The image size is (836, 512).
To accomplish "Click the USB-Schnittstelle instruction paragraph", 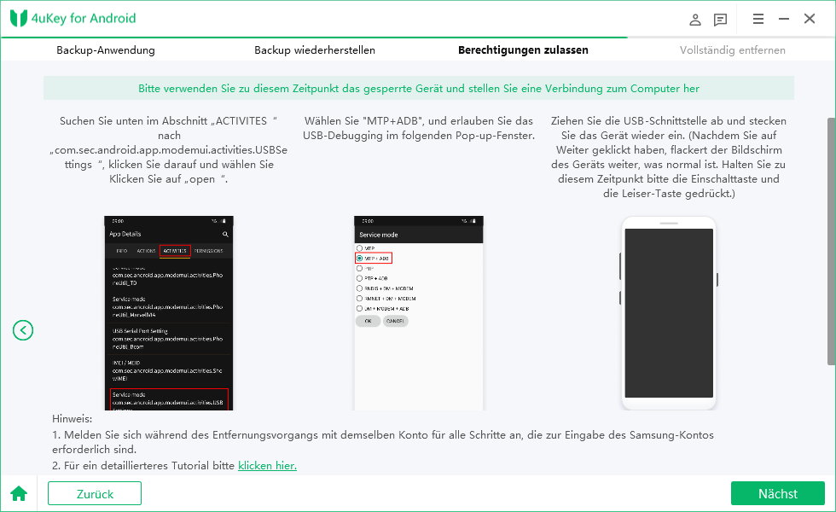I will [x=669, y=157].
